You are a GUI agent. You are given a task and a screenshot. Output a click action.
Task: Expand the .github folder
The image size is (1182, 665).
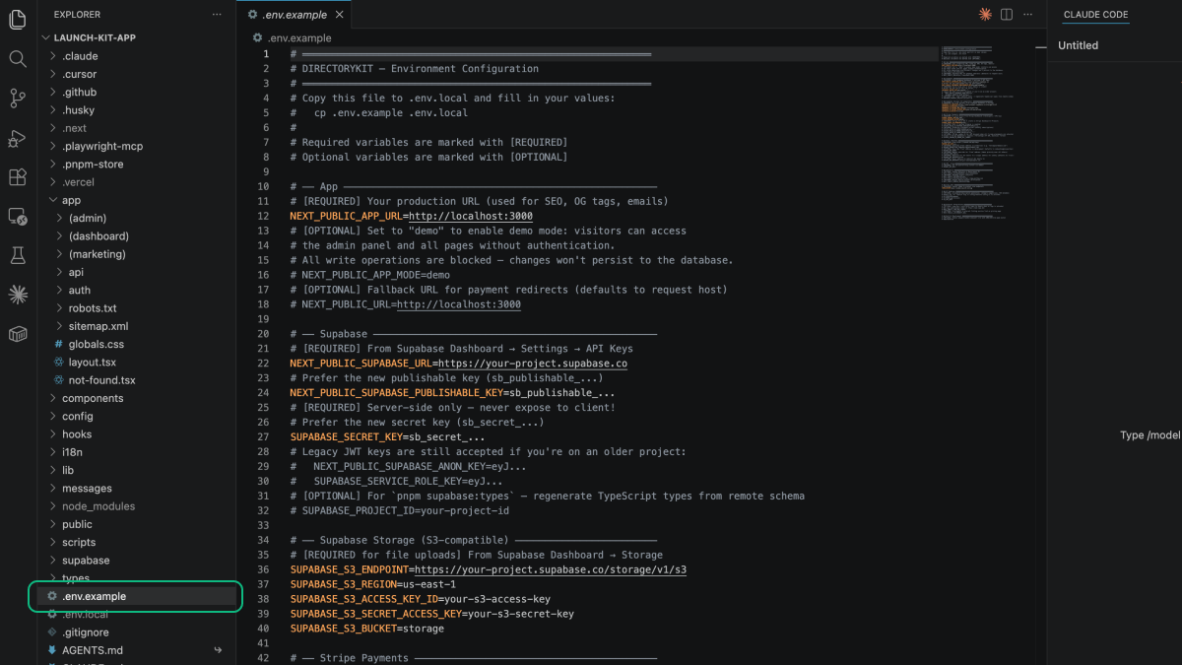tap(79, 92)
